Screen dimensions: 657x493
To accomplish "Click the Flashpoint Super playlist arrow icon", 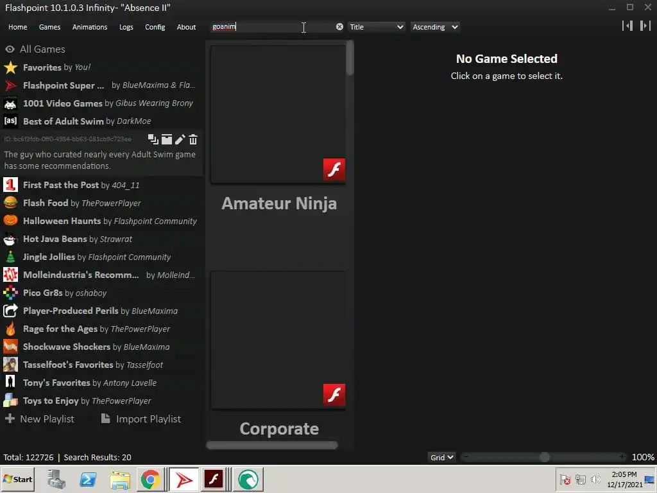I will click(10, 85).
